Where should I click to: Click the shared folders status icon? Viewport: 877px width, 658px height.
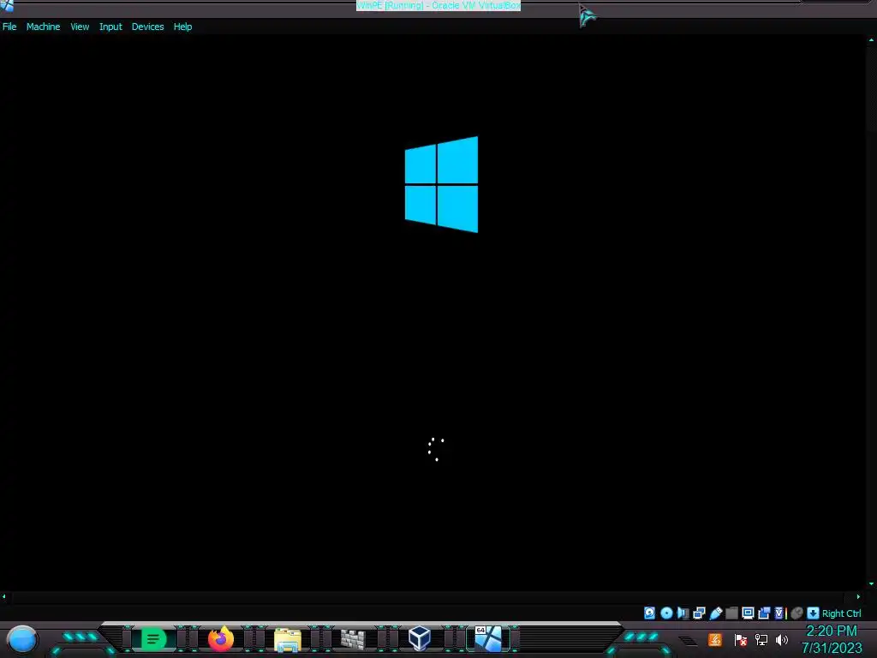[731, 613]
